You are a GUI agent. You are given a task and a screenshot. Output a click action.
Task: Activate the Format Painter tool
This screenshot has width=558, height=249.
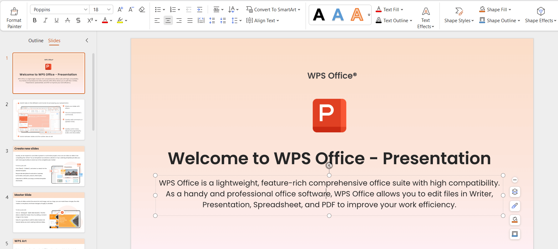(14, 18)
